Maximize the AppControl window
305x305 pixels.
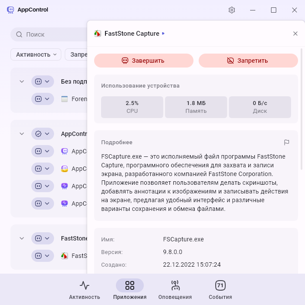click(274, 10)
